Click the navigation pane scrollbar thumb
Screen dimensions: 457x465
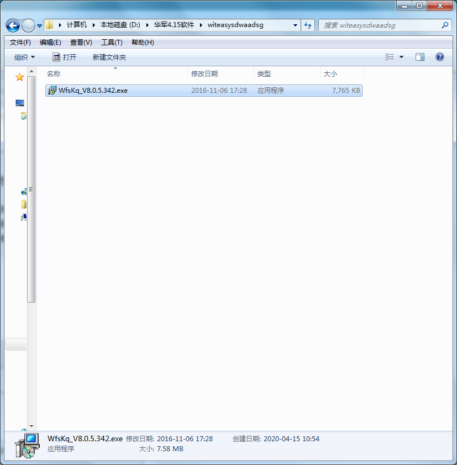coord(31,189)
